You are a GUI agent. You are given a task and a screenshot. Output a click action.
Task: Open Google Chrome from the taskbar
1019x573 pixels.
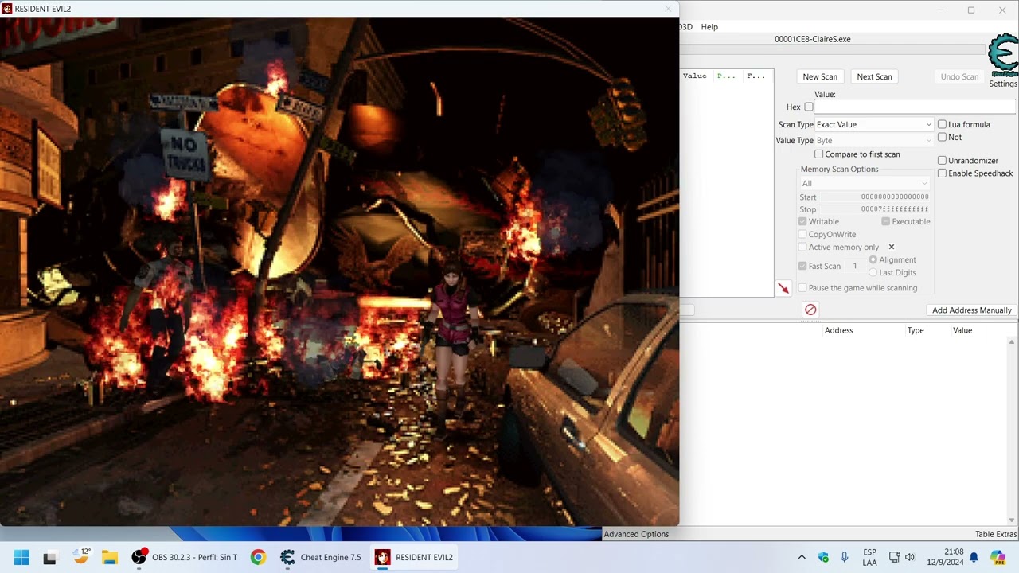pyautogui.click(x=258, y=557)
